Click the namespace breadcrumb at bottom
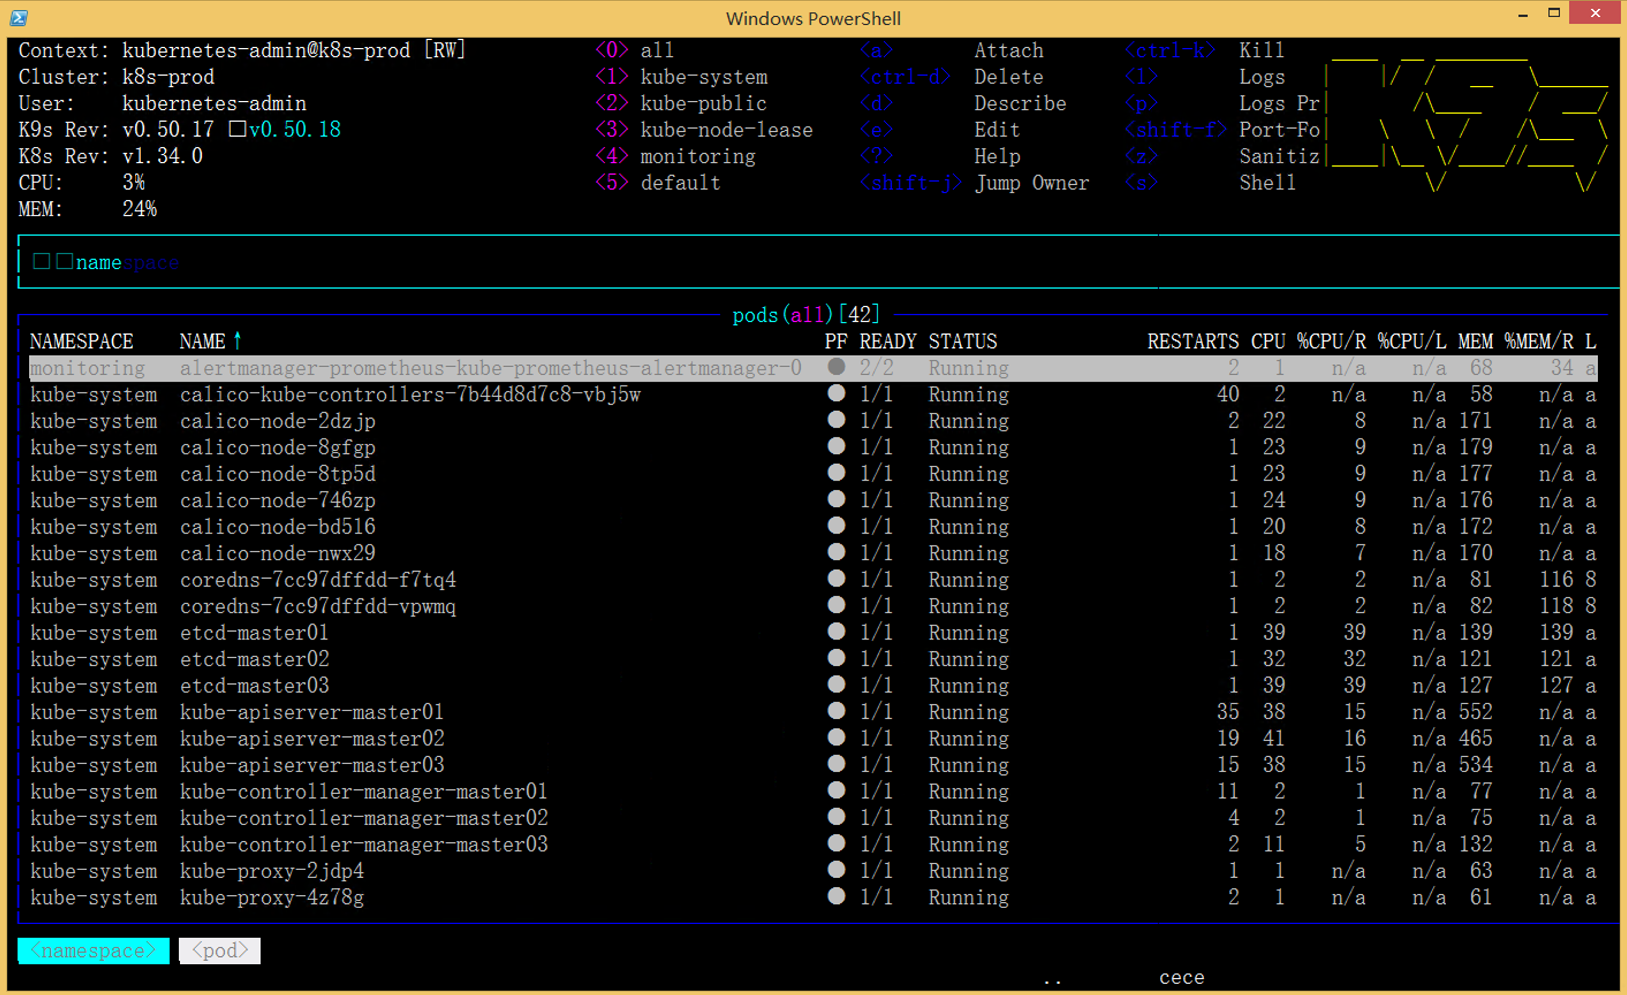Screen dimensions: 1627x995 93,950
